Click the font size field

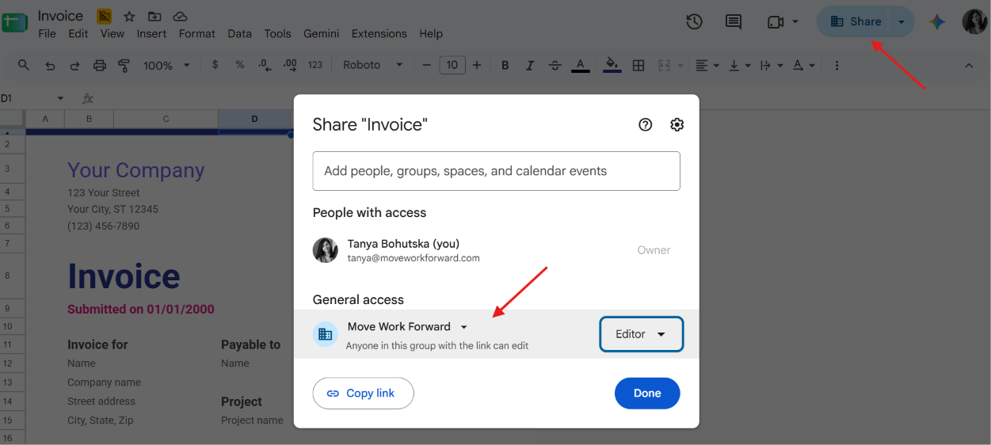click(x=452, y=66)
